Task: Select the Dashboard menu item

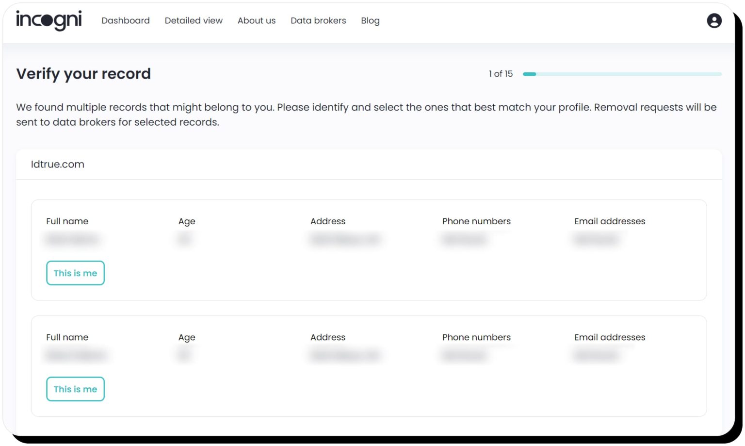Action: click(x=125, y=20)
